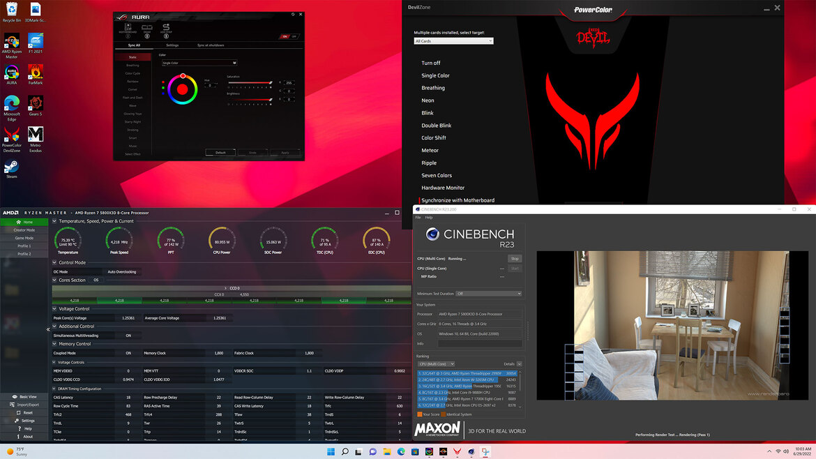Screen dimensions: 816x459
Task: Click the R value field in AURA
Action: (x=289, y=83)
